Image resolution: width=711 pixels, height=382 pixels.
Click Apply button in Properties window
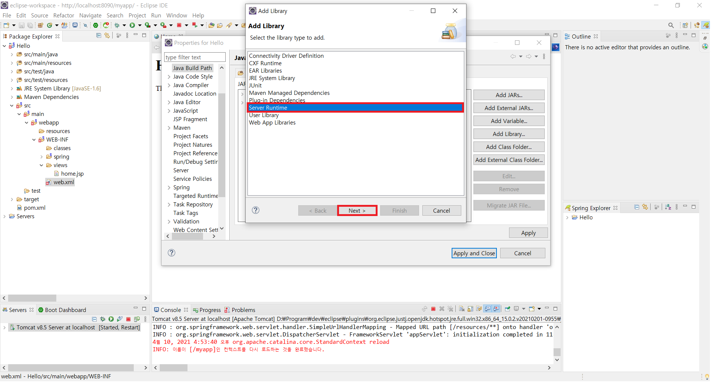pyautogui.click(x=528, y=233)
